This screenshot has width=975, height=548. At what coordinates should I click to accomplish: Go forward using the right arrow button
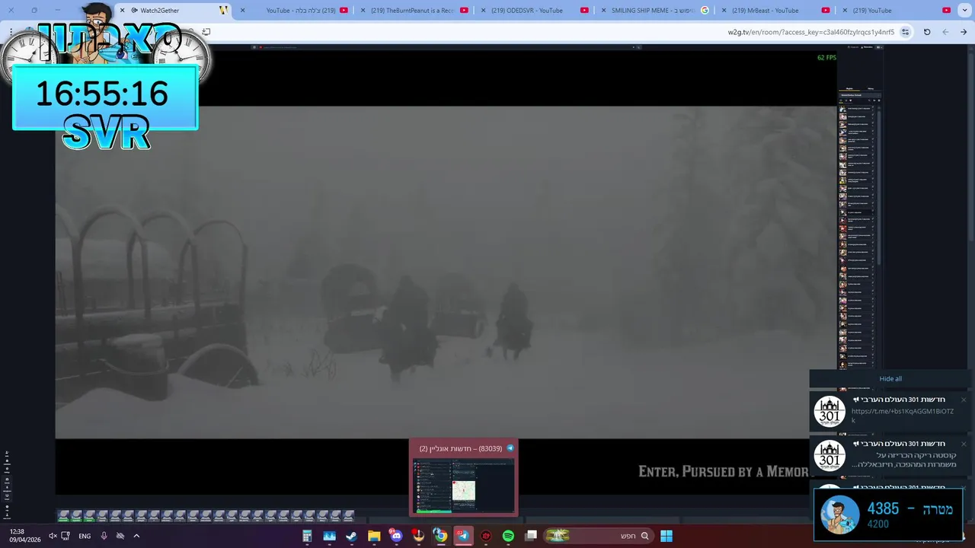point(964,32)
